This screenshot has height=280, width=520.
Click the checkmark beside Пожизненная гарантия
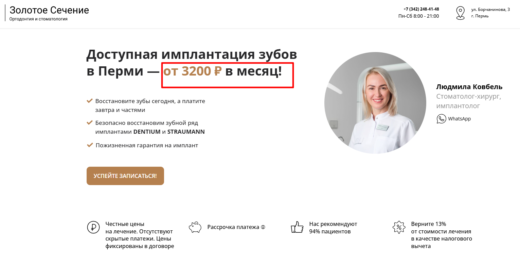90,145
